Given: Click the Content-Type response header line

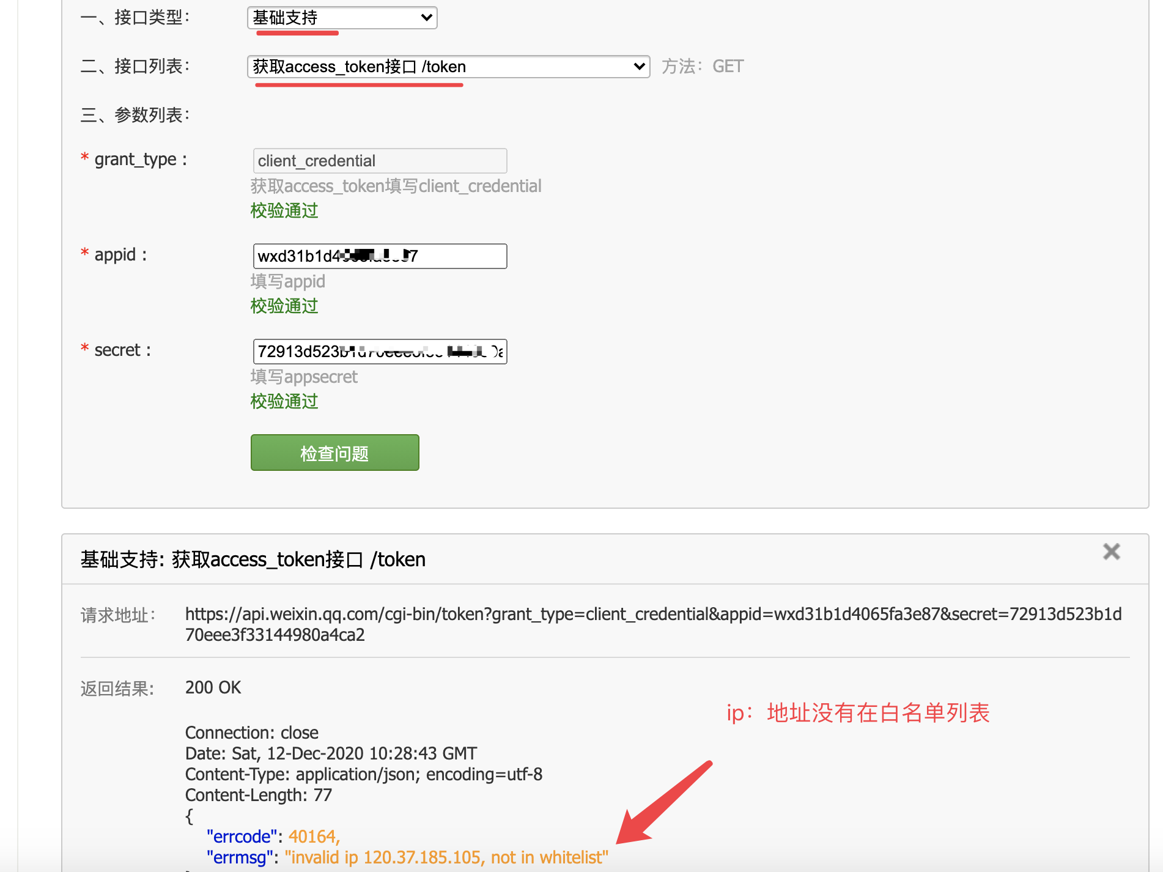Looking at the screenshot, I should coord(363,774).
